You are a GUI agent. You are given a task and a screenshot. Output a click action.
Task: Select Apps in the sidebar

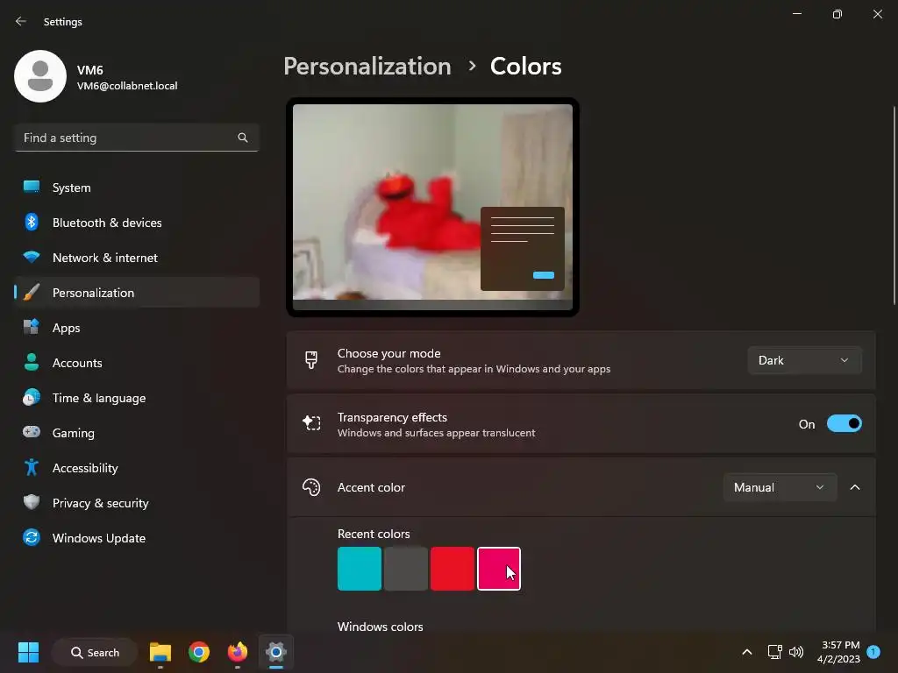tap(137, 328)
